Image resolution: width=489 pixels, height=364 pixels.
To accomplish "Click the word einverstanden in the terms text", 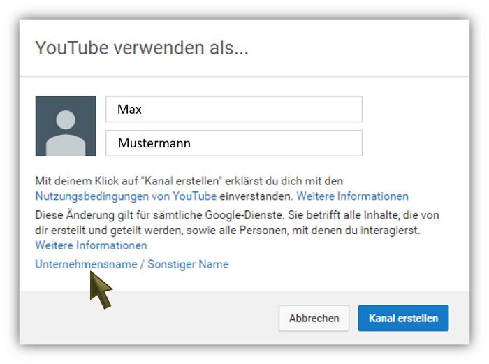I will click(256, 196).
